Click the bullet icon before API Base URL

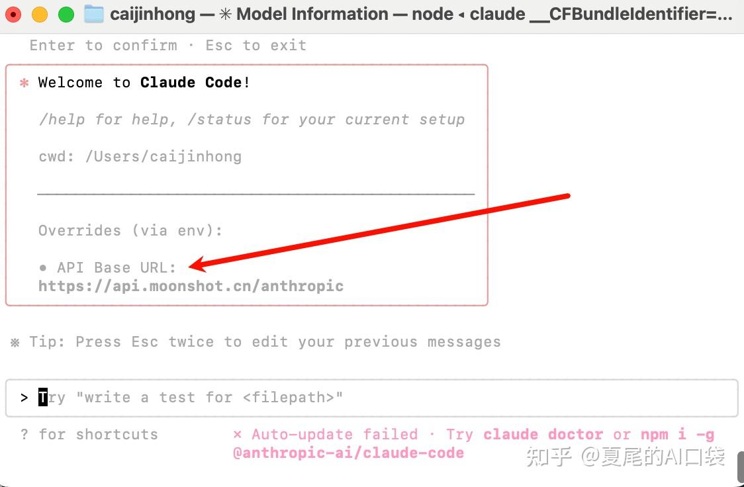[x=42, y=267]
